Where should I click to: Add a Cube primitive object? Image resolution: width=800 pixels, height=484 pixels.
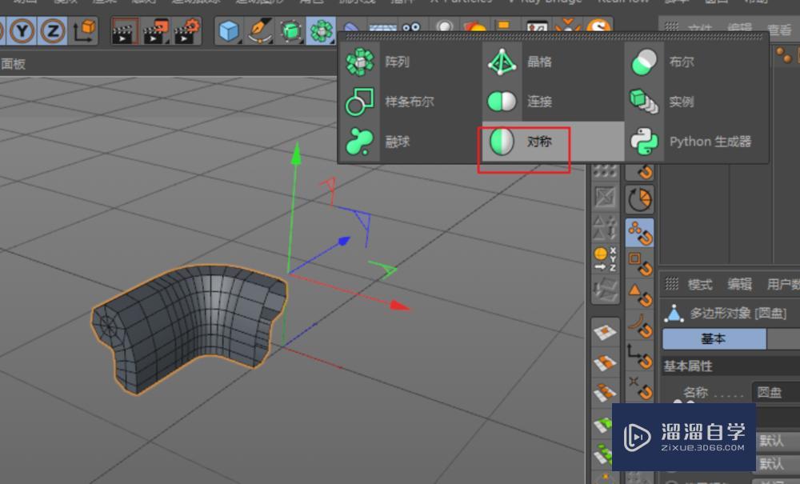[x=229, y=31]
